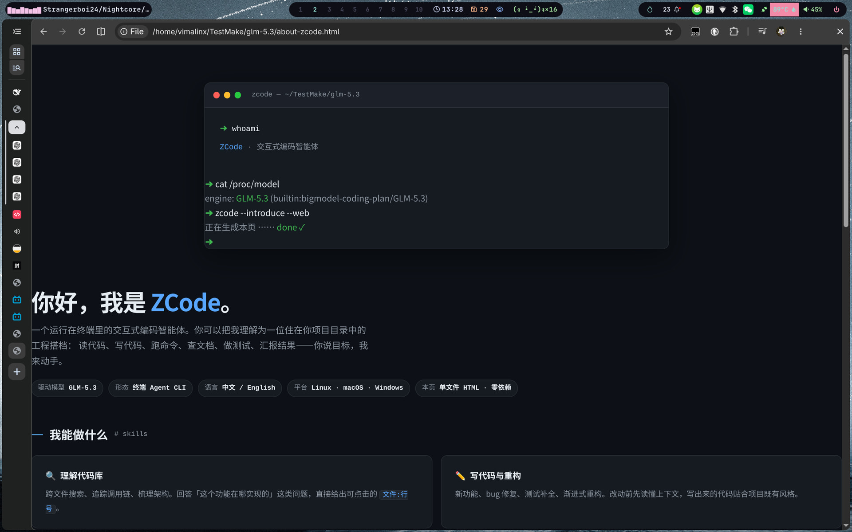Screen dimensions: 852x532
Task: Click the GLM-5.3 engine name in the terminal
Action: click(x=252, y=199)
